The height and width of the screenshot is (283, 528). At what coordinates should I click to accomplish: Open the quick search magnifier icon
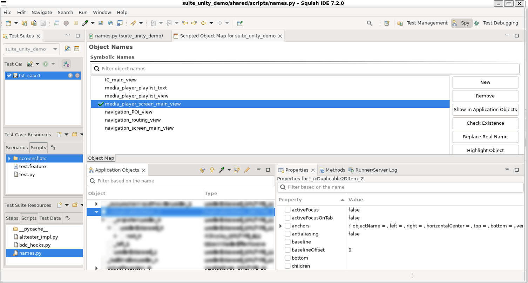tap(370, 23)
